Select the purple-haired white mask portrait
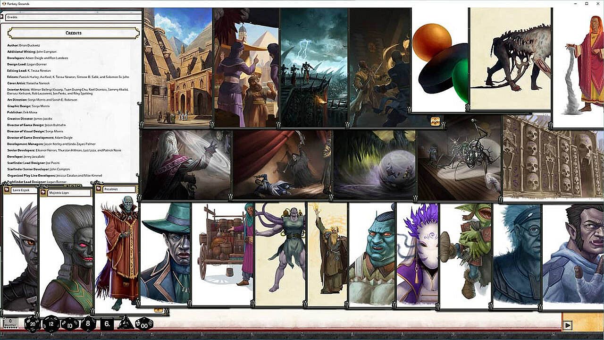Image resolution: width=604 pixels, height=340 pixels. click(x=418, y=255)
